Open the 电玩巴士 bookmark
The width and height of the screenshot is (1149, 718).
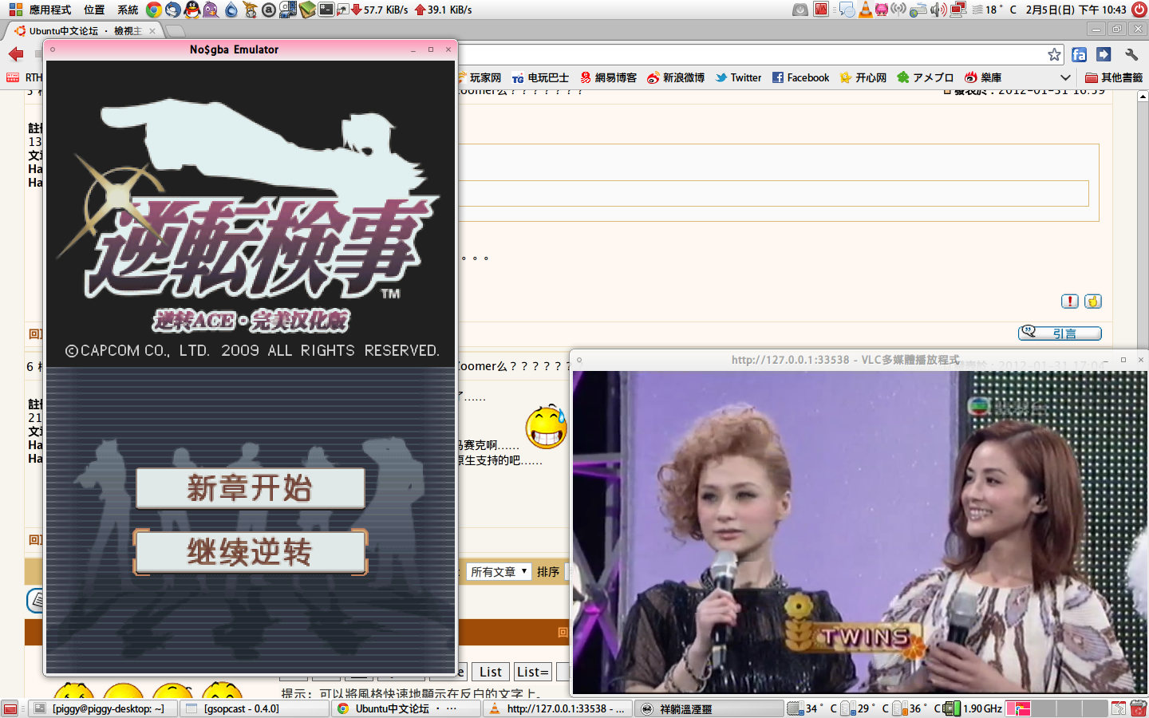pyautogui.click(x=540, y=77)
